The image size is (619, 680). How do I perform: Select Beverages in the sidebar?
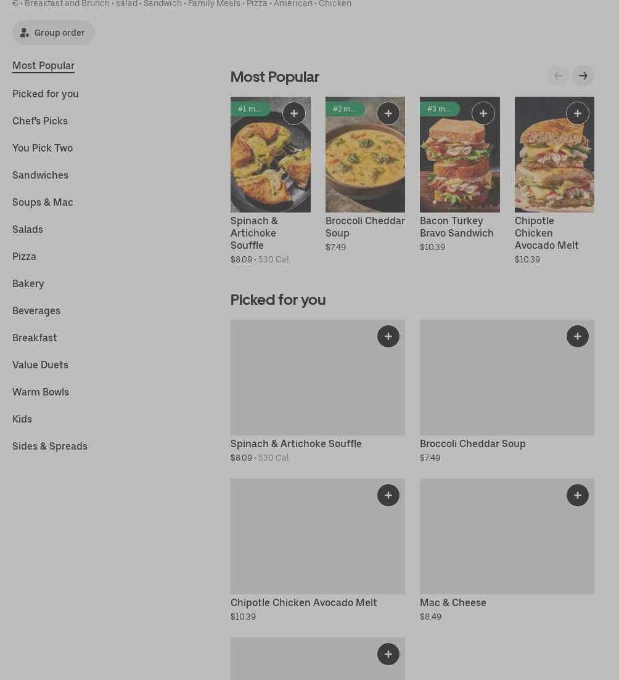tap(36, 311)
